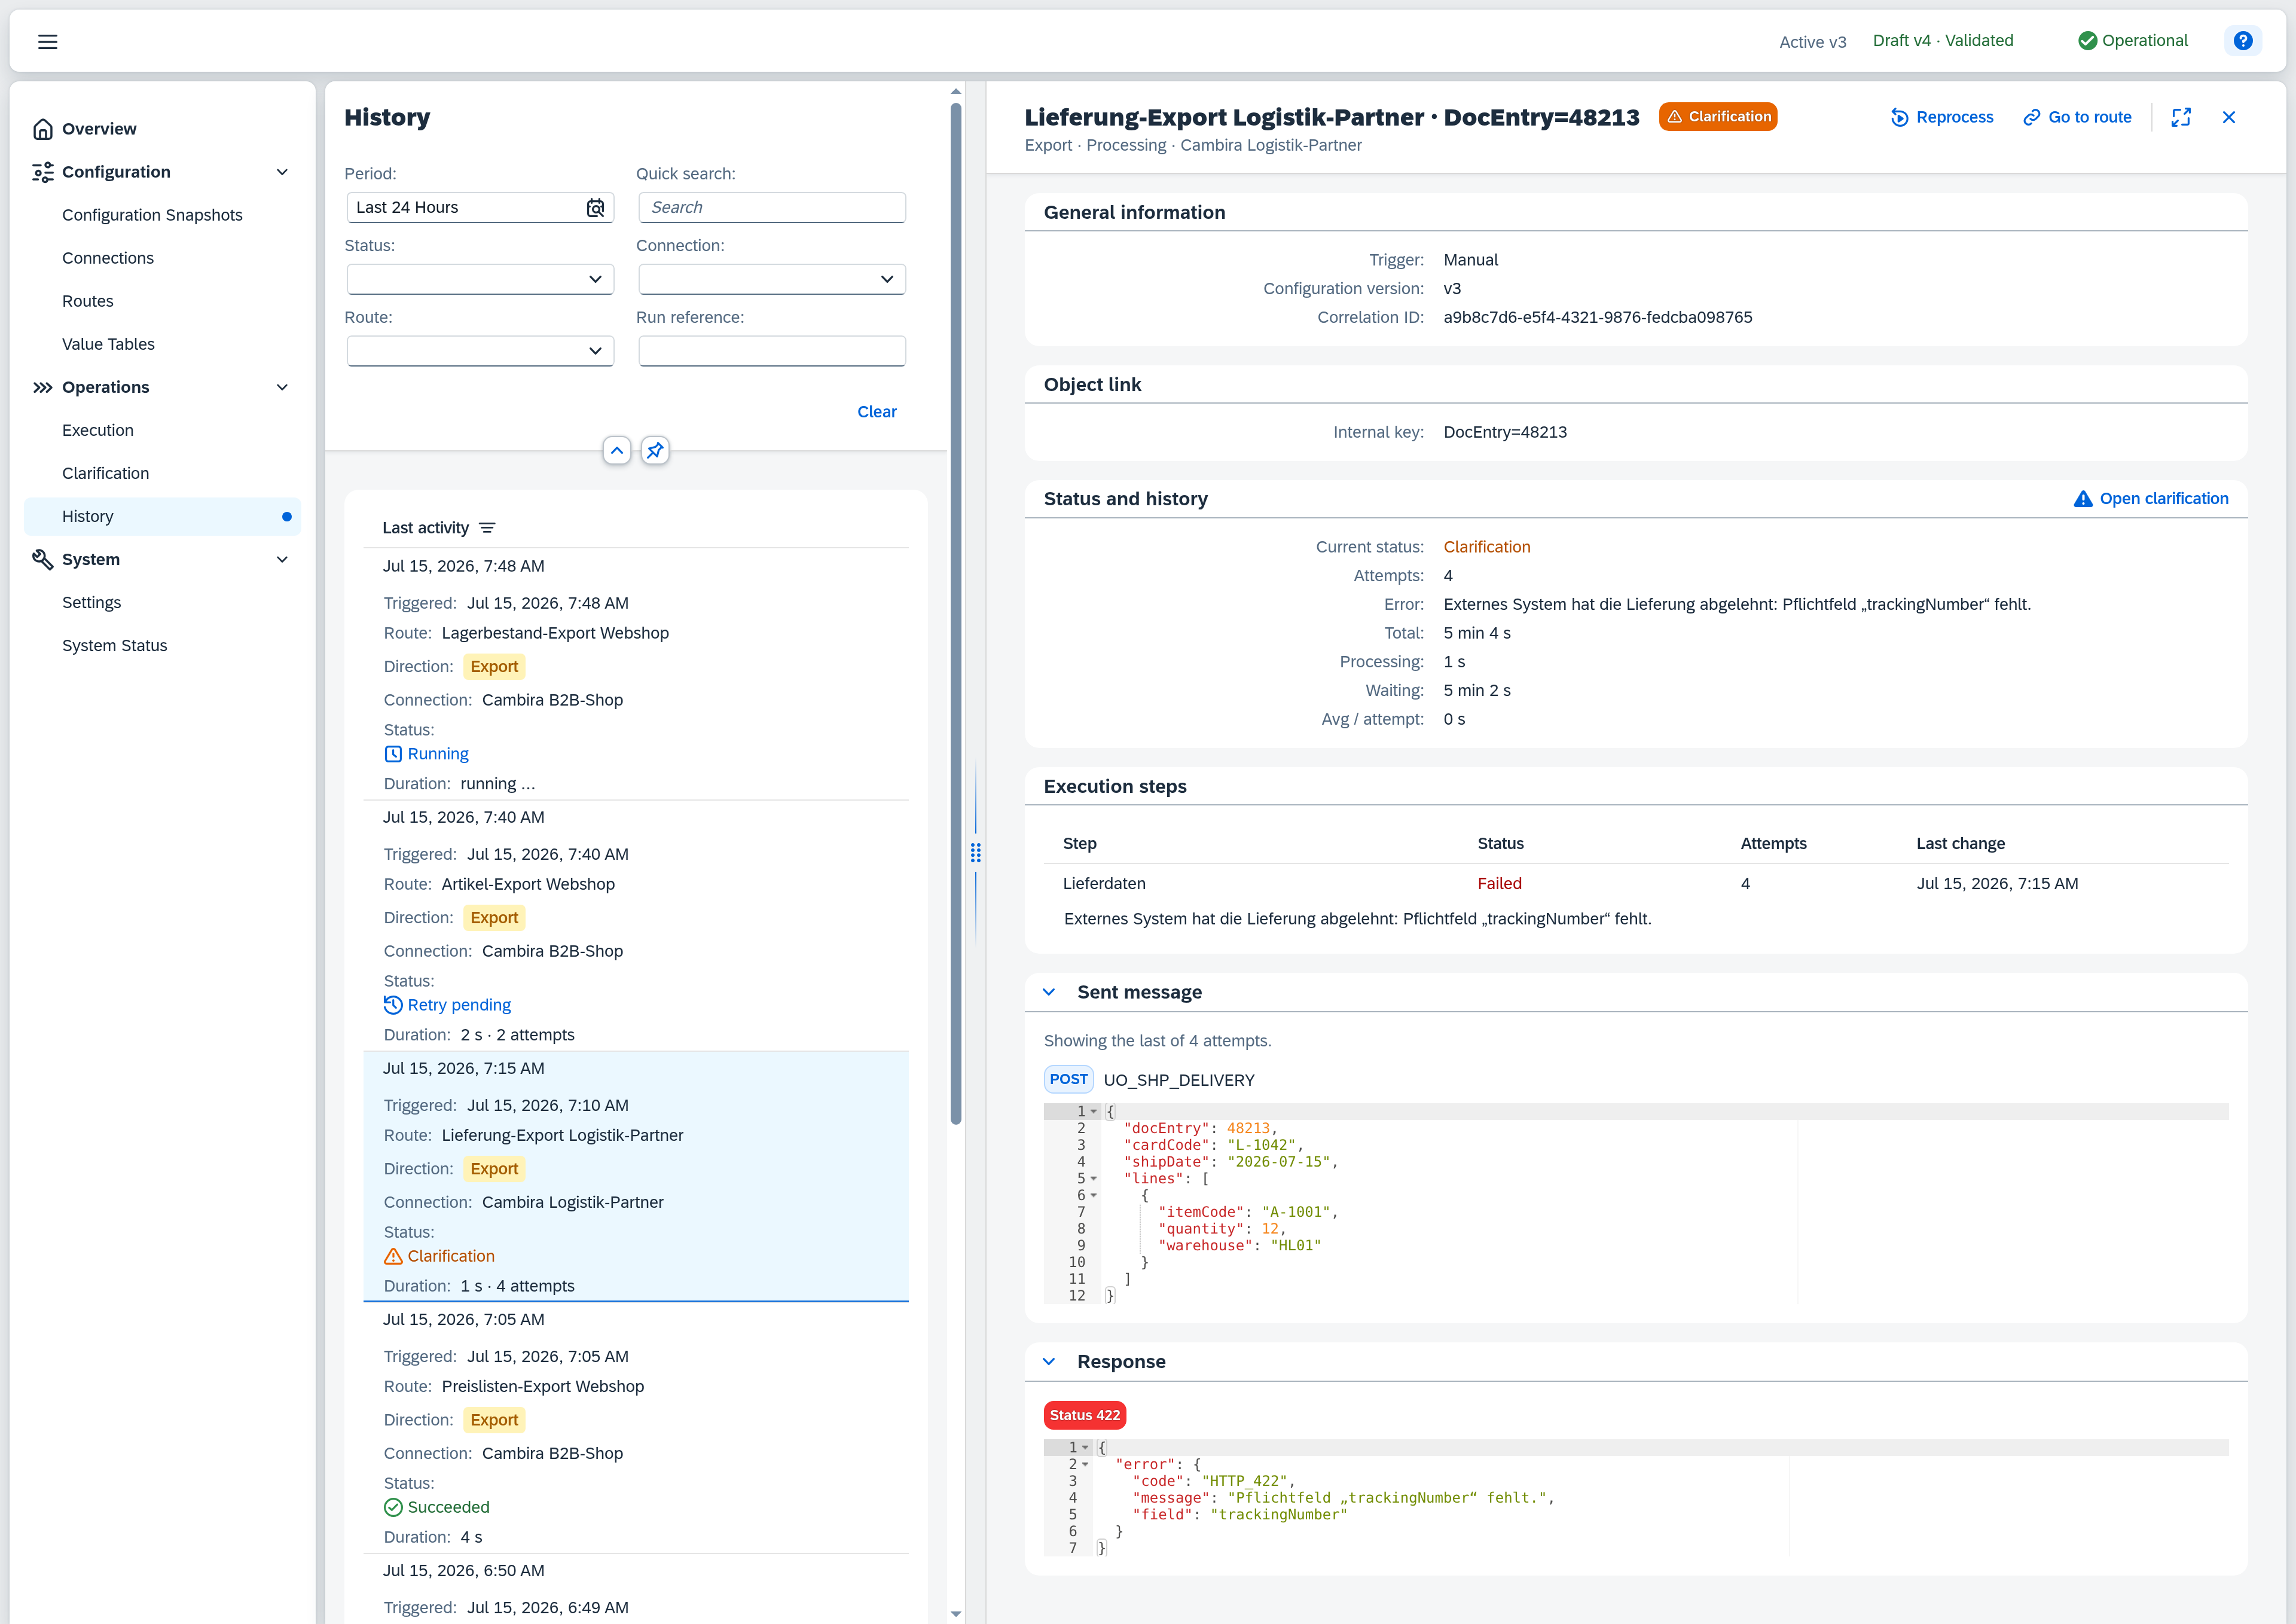Navigate to Routes
2296x1624 pixels.
point(162,301)
